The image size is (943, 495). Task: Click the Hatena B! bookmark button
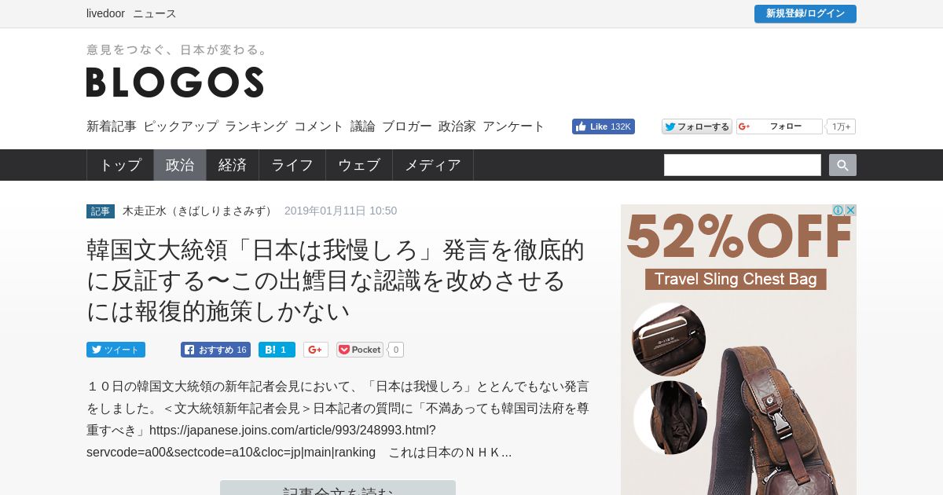277,350
